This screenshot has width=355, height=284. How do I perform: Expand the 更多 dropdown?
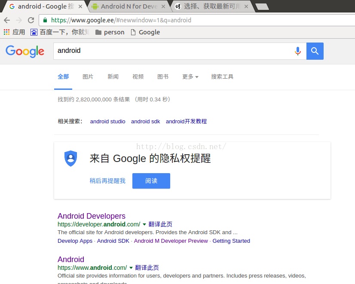pos(190,77)
